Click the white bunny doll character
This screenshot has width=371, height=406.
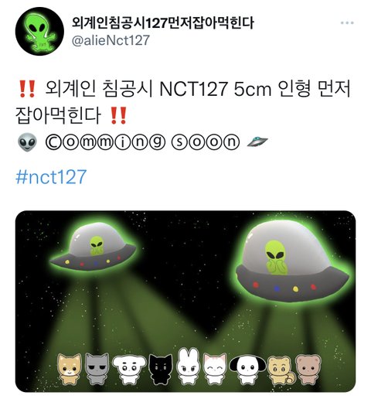pos(189,367)
